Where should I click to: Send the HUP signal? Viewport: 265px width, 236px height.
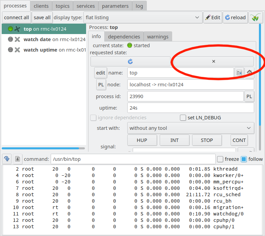tap(142, 140)
